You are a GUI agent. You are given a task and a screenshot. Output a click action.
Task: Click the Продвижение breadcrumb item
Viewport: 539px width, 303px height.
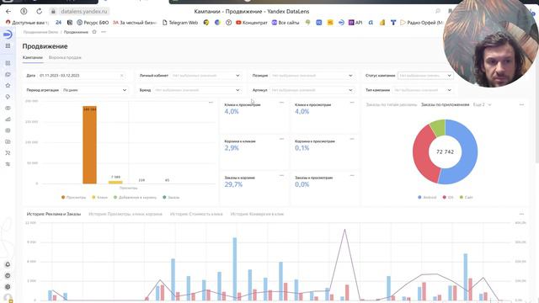pos(76,32)
